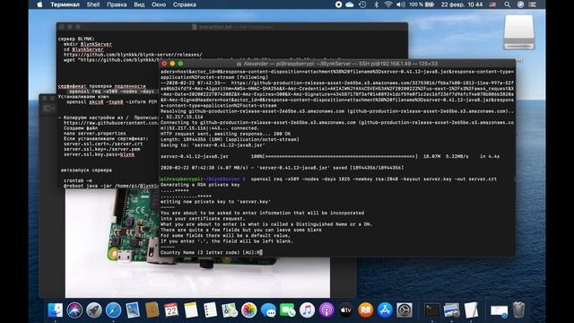Open Music note icon in Dock
Screen dimensions: 574x323
tap(307, 310)
